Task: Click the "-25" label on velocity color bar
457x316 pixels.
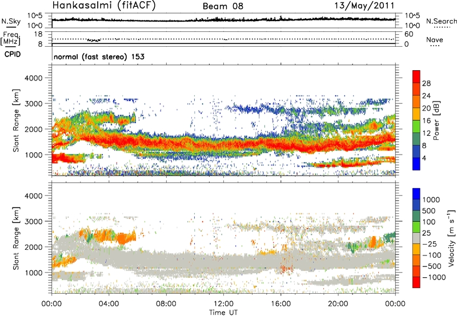Action: (x=430, y=244)
